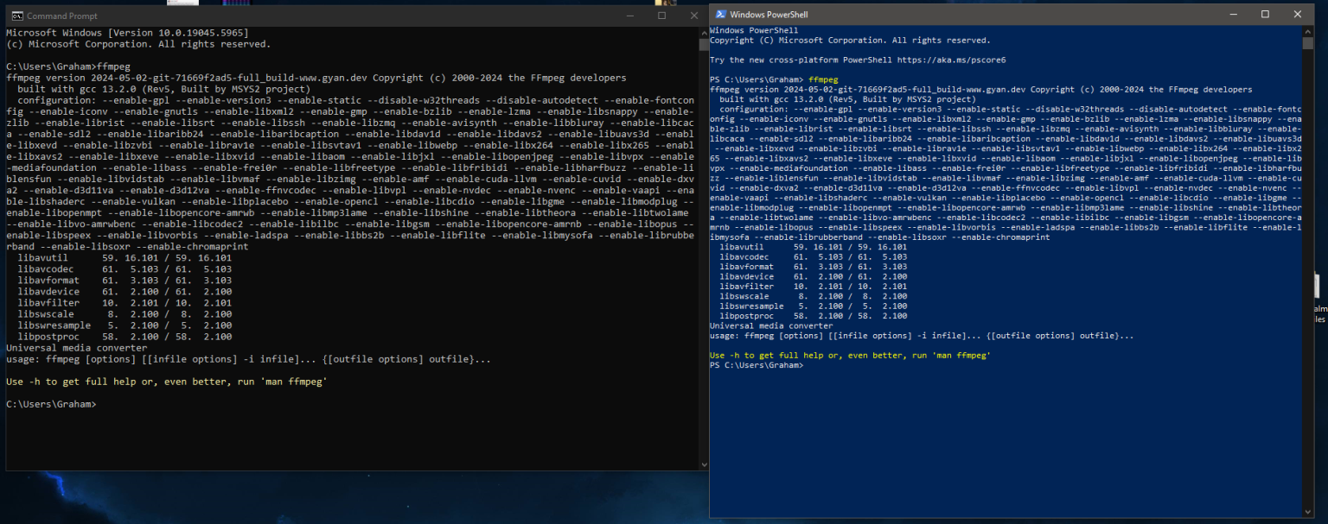Close the Windows PowerShell window
Screen dimensions: 1328x524
[x=1297, y=15]
